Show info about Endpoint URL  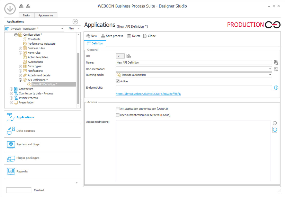[276, 88]
